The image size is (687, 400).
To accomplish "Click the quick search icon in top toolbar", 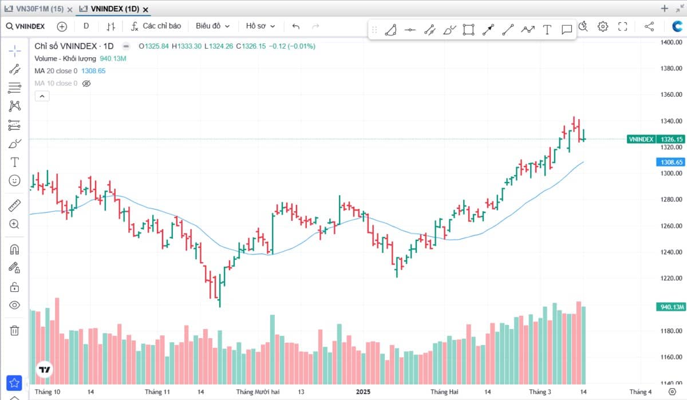I will [583, 26].
